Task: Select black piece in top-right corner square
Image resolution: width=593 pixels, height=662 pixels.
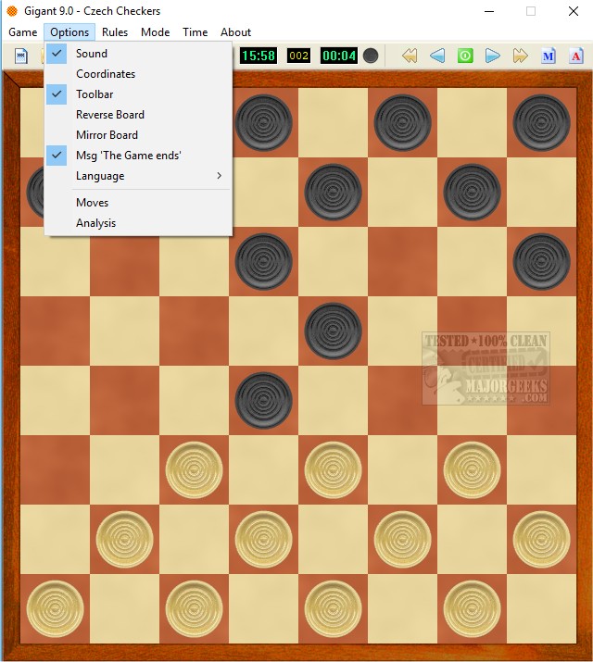Action: 541,123
